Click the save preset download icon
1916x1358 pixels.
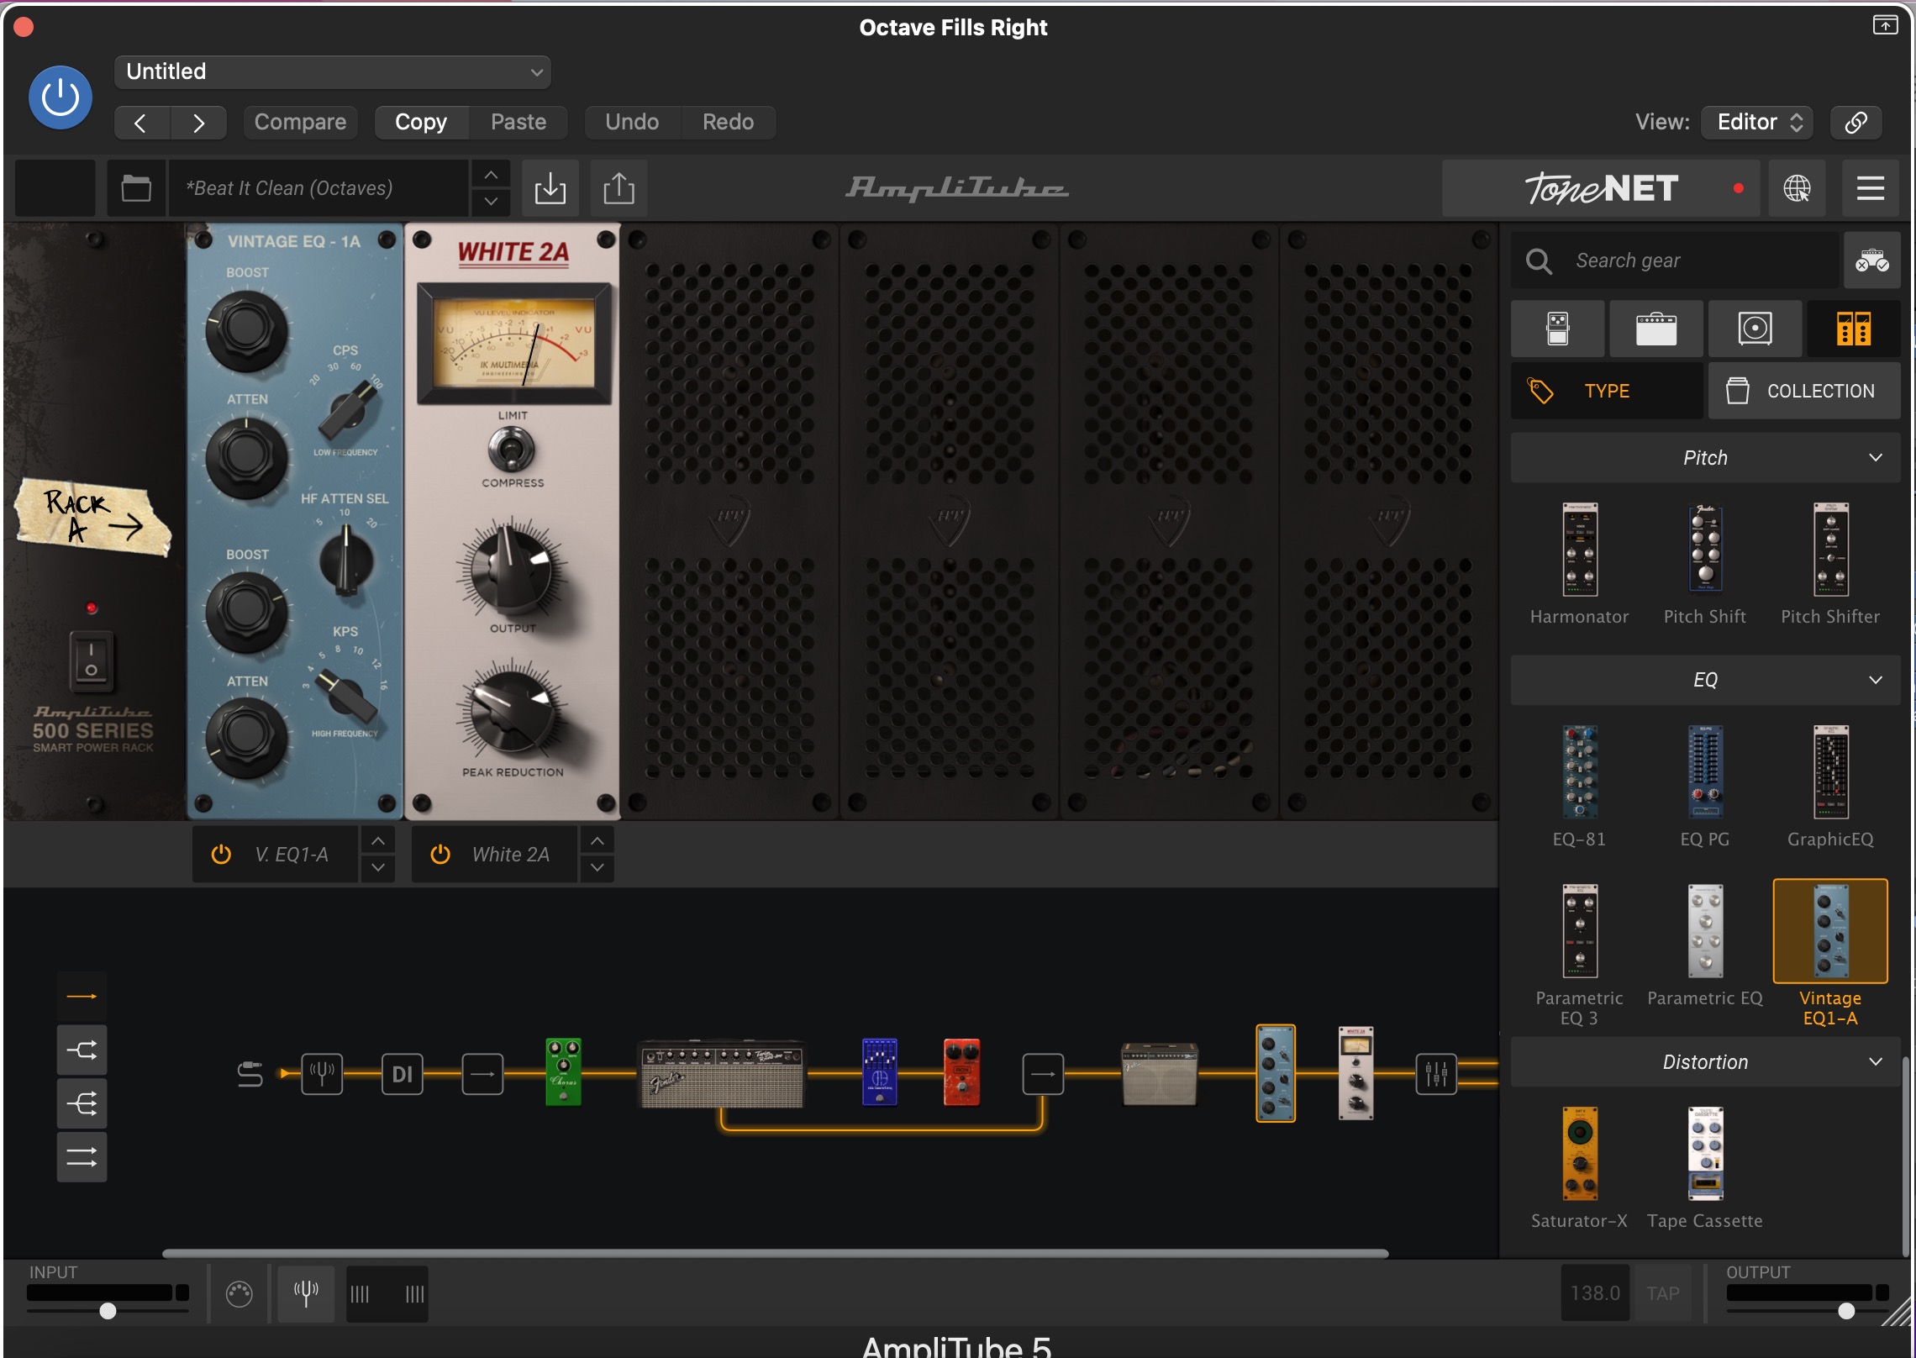click(x=550, y=188)
